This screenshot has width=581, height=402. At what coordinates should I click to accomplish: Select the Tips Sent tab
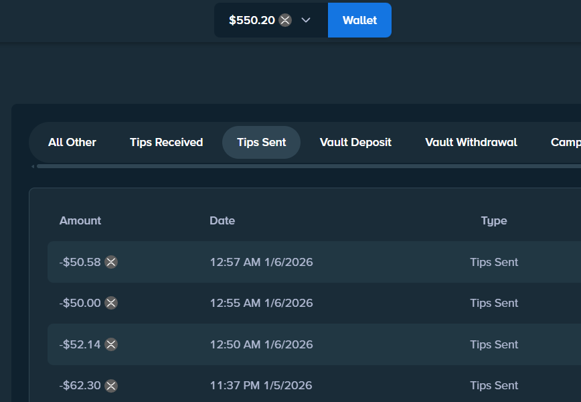click(261, 143)
